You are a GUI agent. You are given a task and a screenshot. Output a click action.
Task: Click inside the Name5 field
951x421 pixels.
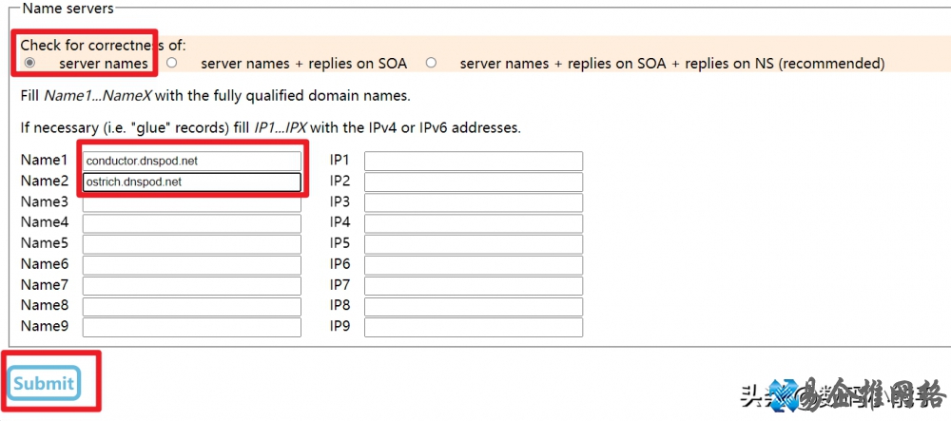192,244
